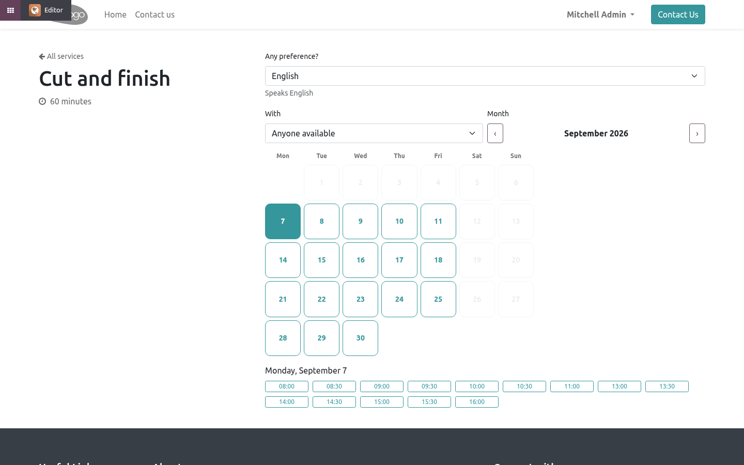
Task: Pick the 09:30 time slot
Action: (x=429, y=386)
